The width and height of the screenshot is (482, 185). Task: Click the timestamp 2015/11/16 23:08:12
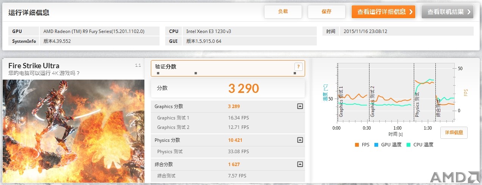[365, 31]
